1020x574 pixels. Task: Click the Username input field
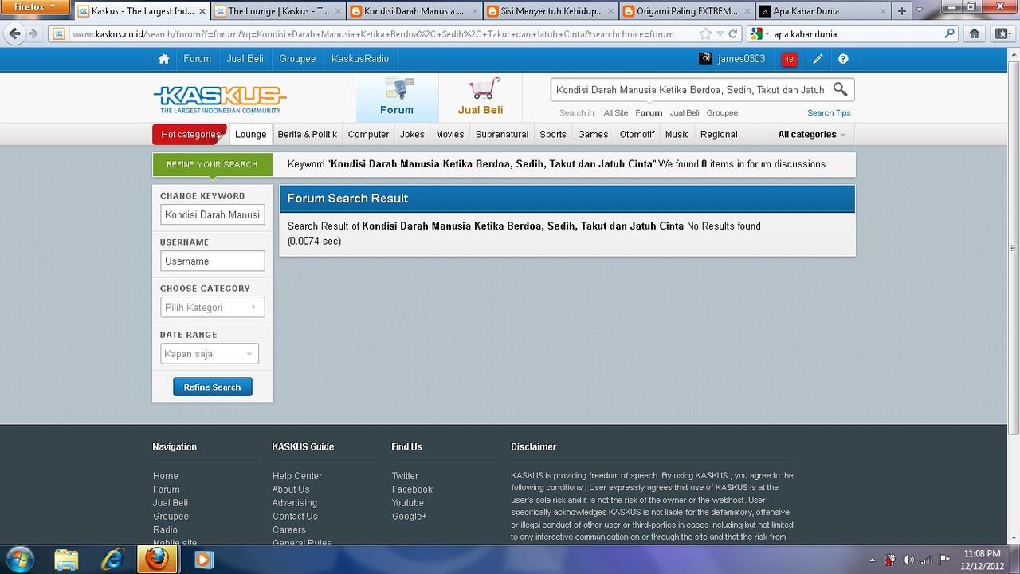click(212, 261)
